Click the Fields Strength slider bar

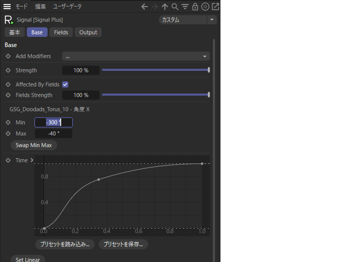click(155, 95)
